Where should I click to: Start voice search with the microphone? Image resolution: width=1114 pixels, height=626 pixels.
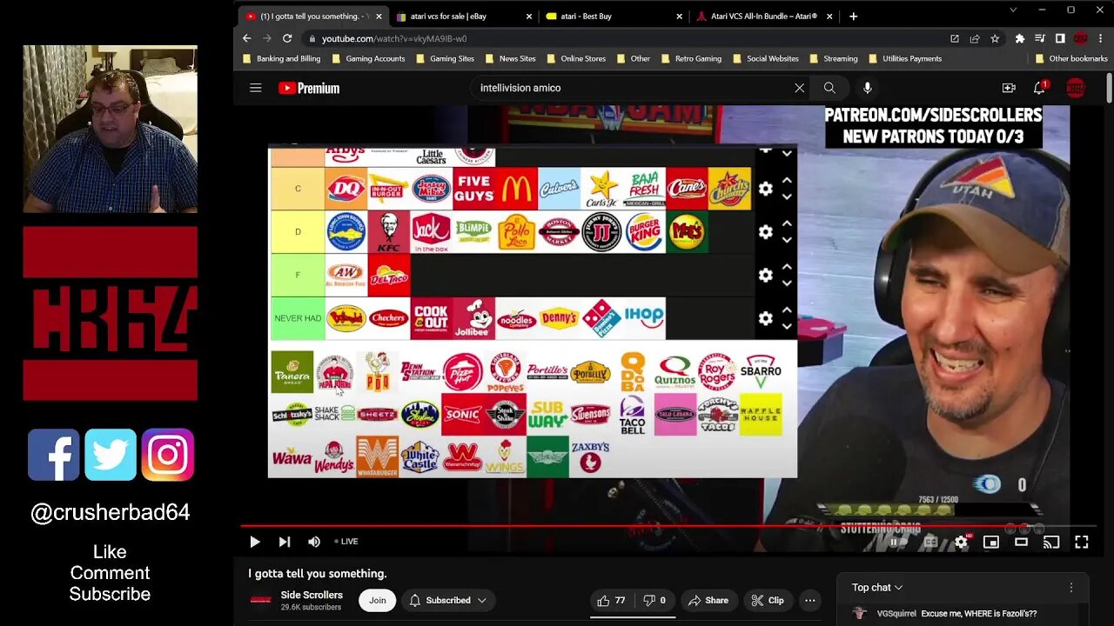click(x=867, y=88)
